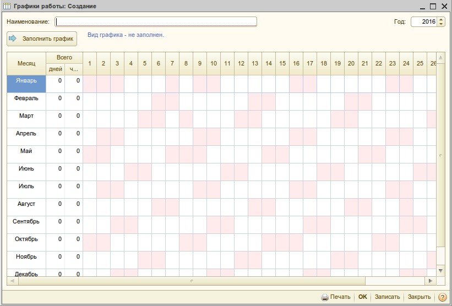Click the дней sub-header

pos(56,69)
